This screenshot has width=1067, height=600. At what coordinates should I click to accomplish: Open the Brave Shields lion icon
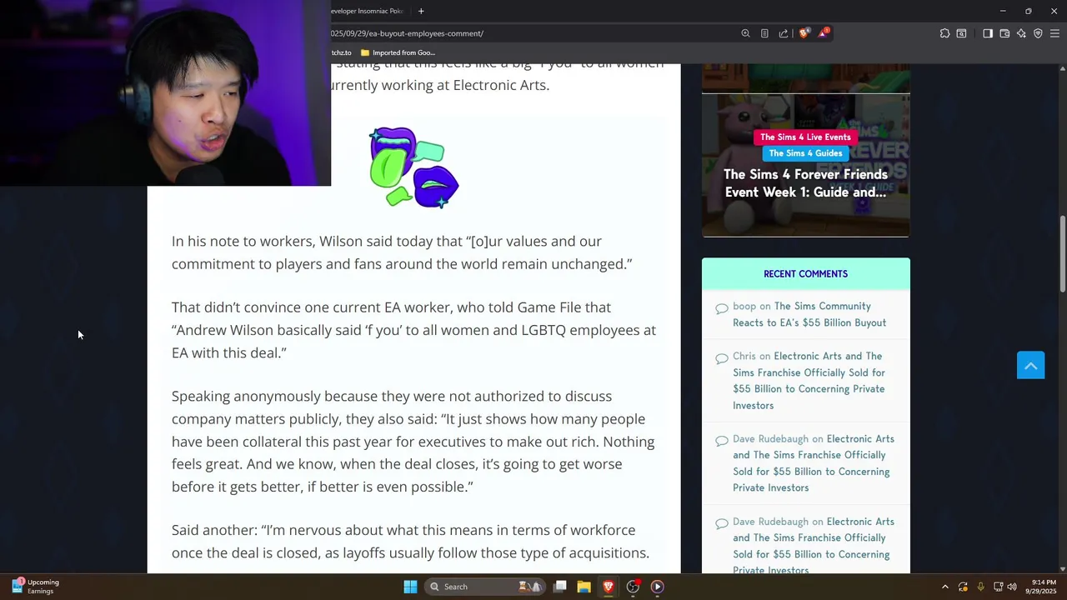coord(804,33)
